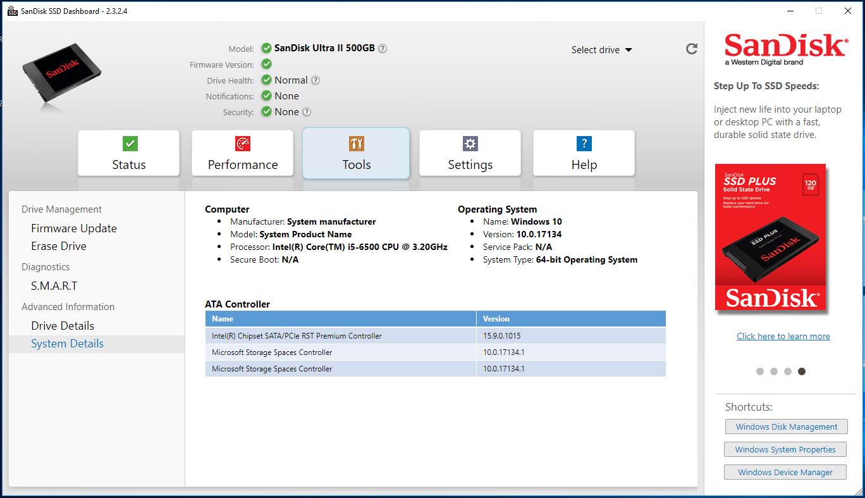Screen dimensions: 865x498
Task: Click the ATA Controller heading
Action: [x=238, y=304]
